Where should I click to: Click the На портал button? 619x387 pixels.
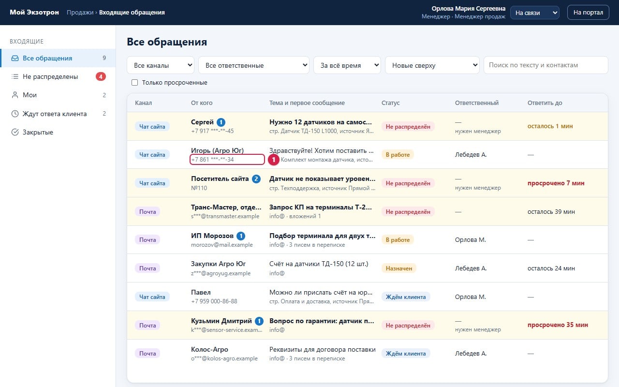point(588,13)
